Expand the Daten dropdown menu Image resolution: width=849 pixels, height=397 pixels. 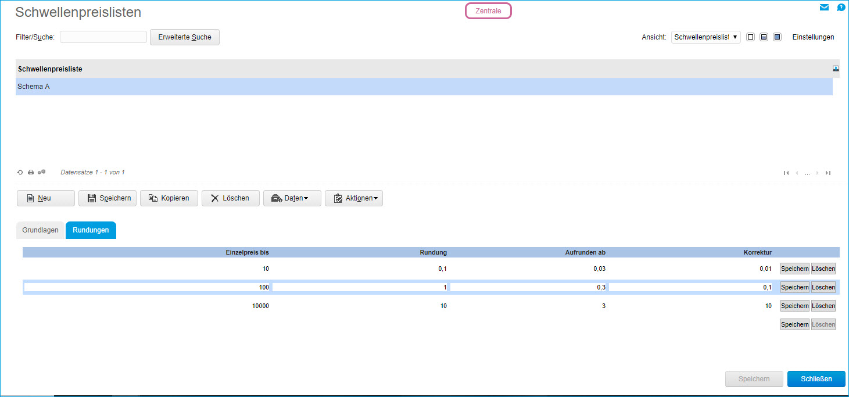click(x=292, y=198)
